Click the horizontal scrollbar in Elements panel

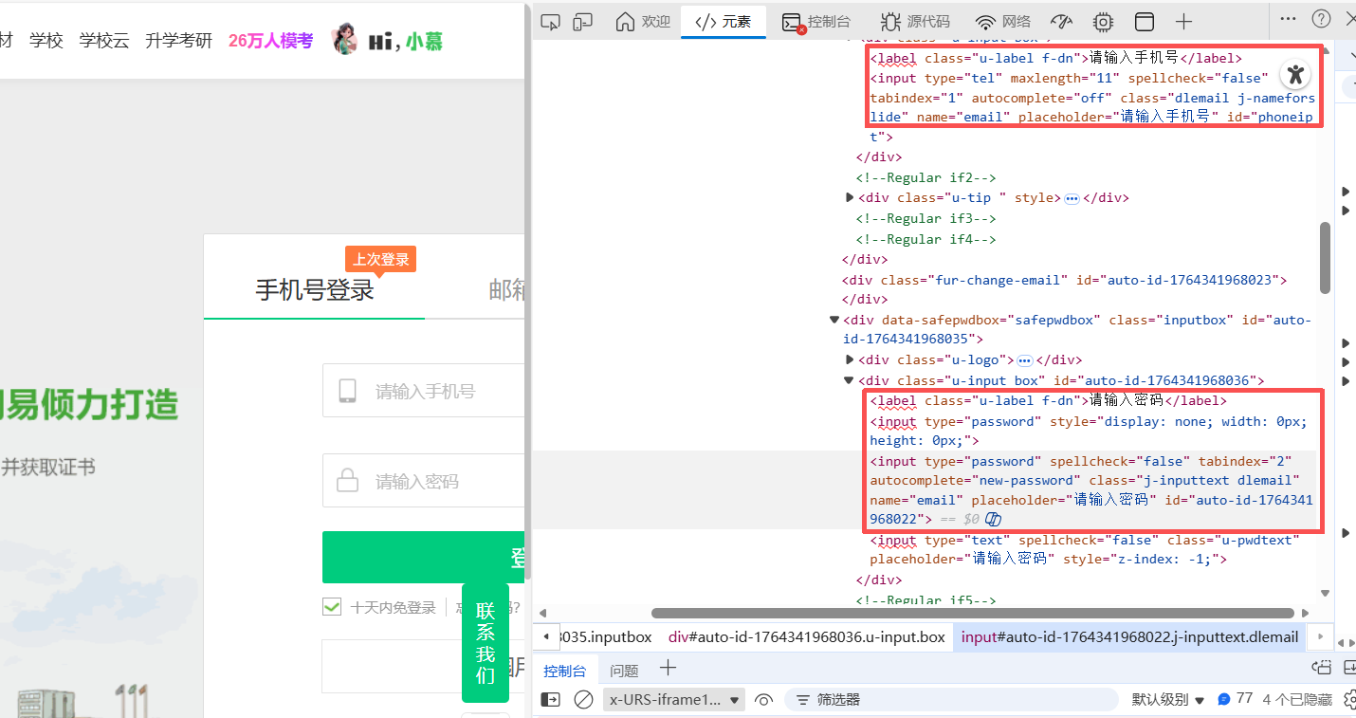coord(972,614)
